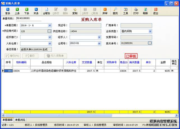This screenshot has height=129, width=180.
Task: Click the ellipsis button beside 供应商代码
Action: pyautogui.click(x=49, y=31)
